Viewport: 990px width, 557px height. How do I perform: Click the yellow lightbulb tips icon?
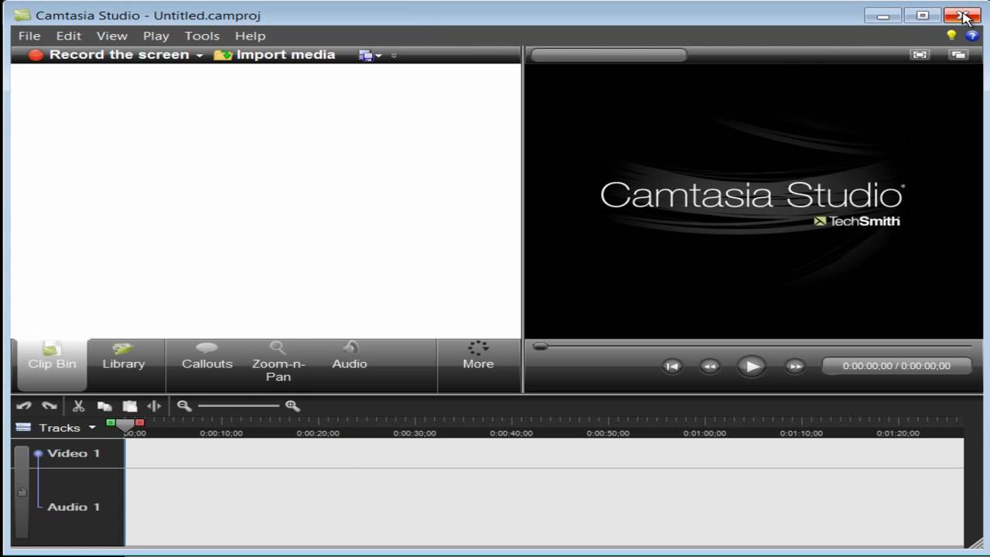pyautogui.click(x=951, y=36)
